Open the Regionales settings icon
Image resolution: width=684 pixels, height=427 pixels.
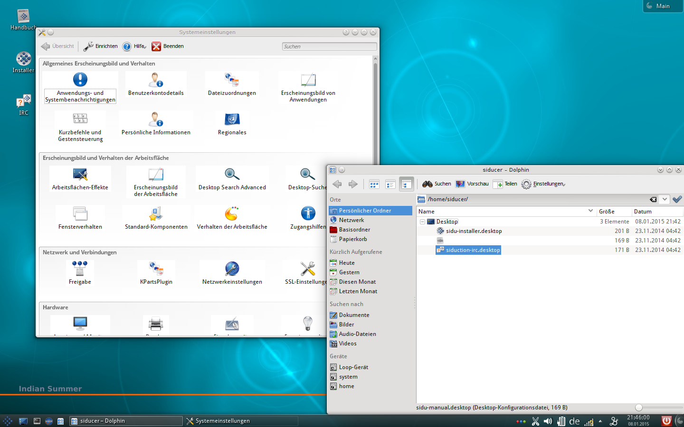point(232,124)
